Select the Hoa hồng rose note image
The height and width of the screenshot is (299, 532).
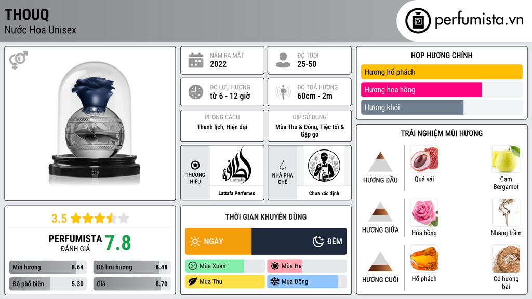pyautogui.click(x=424, y=212)
